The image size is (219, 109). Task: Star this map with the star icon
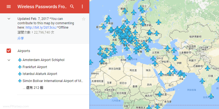pyautogui.click(x=83, y=19)
